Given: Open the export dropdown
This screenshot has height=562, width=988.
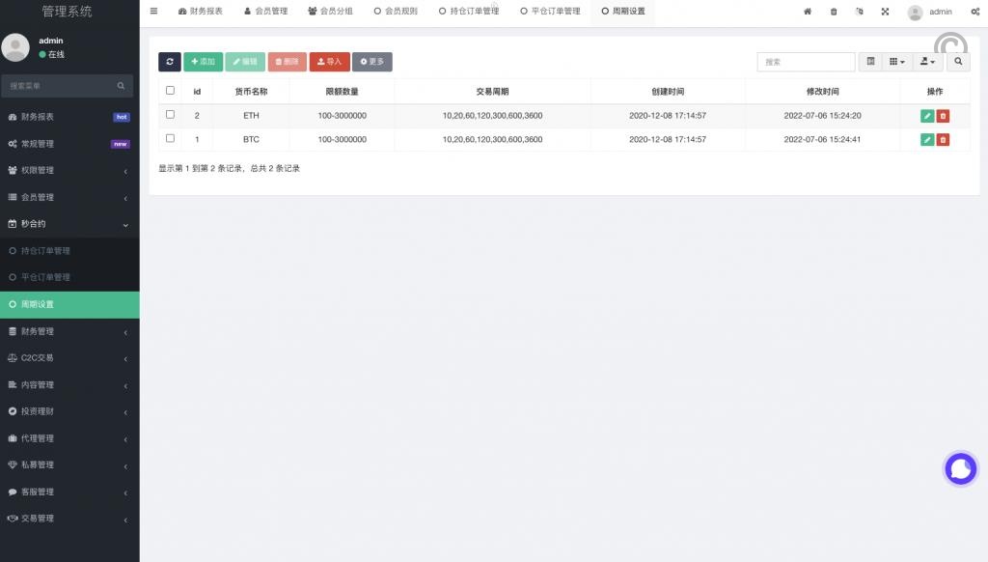Looking at the screenshot, I should pos(928,62).
